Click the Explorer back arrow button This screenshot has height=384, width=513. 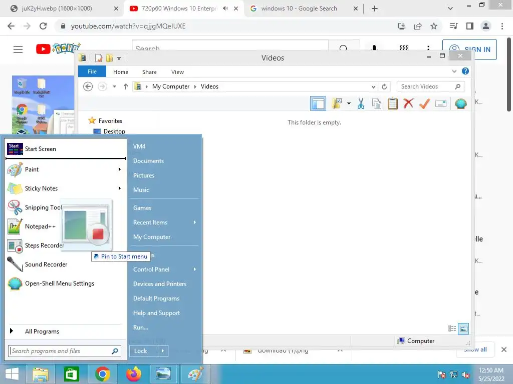click(88, 86)
